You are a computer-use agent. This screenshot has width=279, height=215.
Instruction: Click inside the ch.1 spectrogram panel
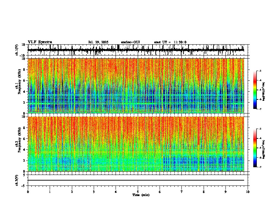click(x=136, y=86)
